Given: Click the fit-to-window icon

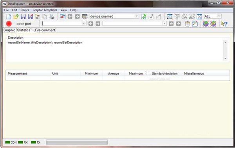Looking at the screenshot, I should (x=199, y=16).
